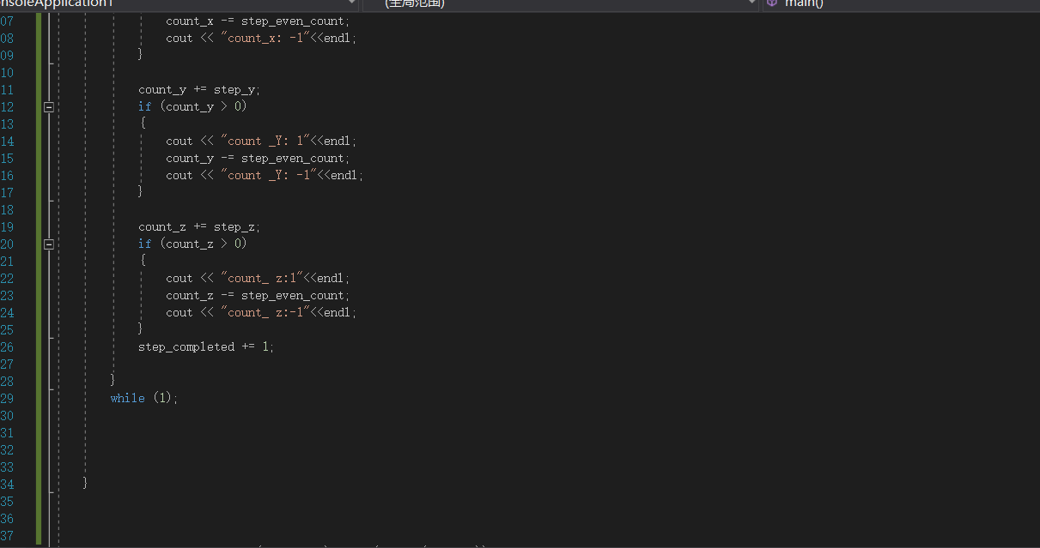Click the cout line printing "count_x: -1"
This screenshot has height=548, width=1040.
tap(261, 38)
